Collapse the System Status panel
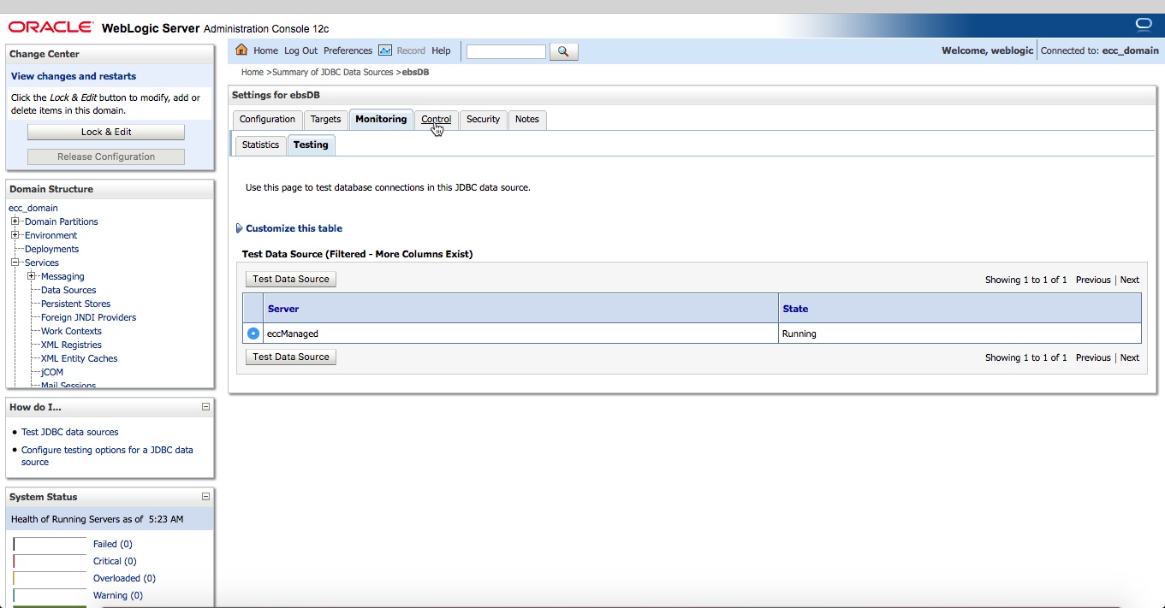 point(205,497)
